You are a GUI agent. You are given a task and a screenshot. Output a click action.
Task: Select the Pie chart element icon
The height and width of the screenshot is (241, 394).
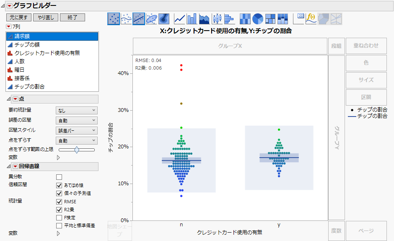(x=257, y=19)
